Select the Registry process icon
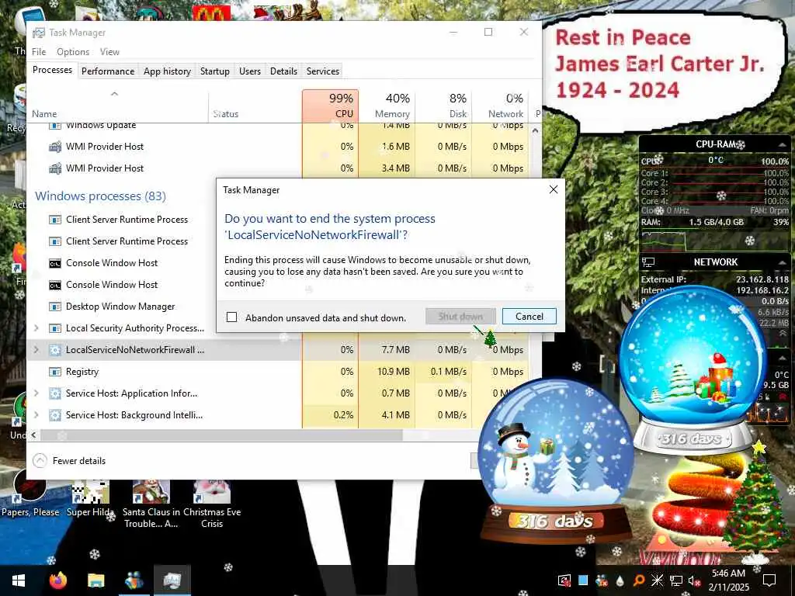This screenshot has width=795, height=596. click(x=55, y=372)
